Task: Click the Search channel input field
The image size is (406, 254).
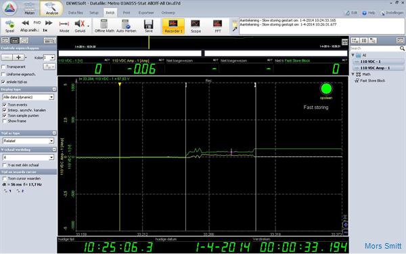Action: (x=374, y=48)
